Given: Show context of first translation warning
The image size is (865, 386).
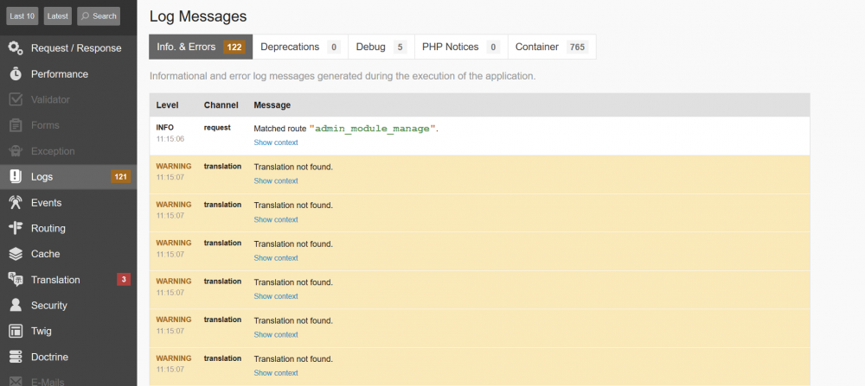Looking at the screenshot, I should click(275, 180).
